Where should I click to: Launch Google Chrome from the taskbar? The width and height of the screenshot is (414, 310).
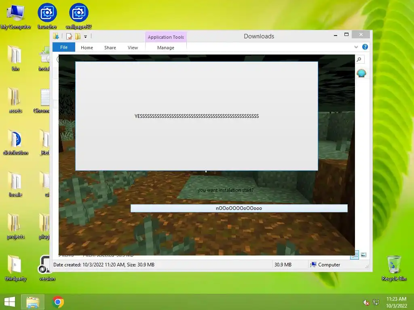point(58,302)
